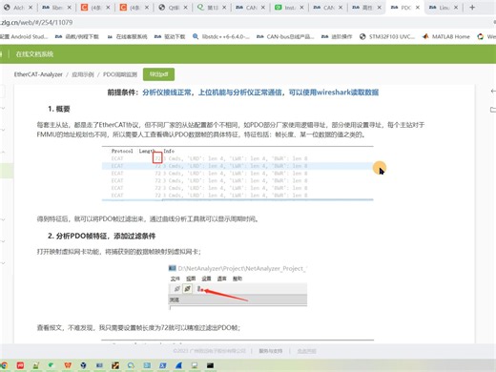Click the 在线文档系统 header title
This screenshot has height=372, width=496.
click(x=34, y=54)
